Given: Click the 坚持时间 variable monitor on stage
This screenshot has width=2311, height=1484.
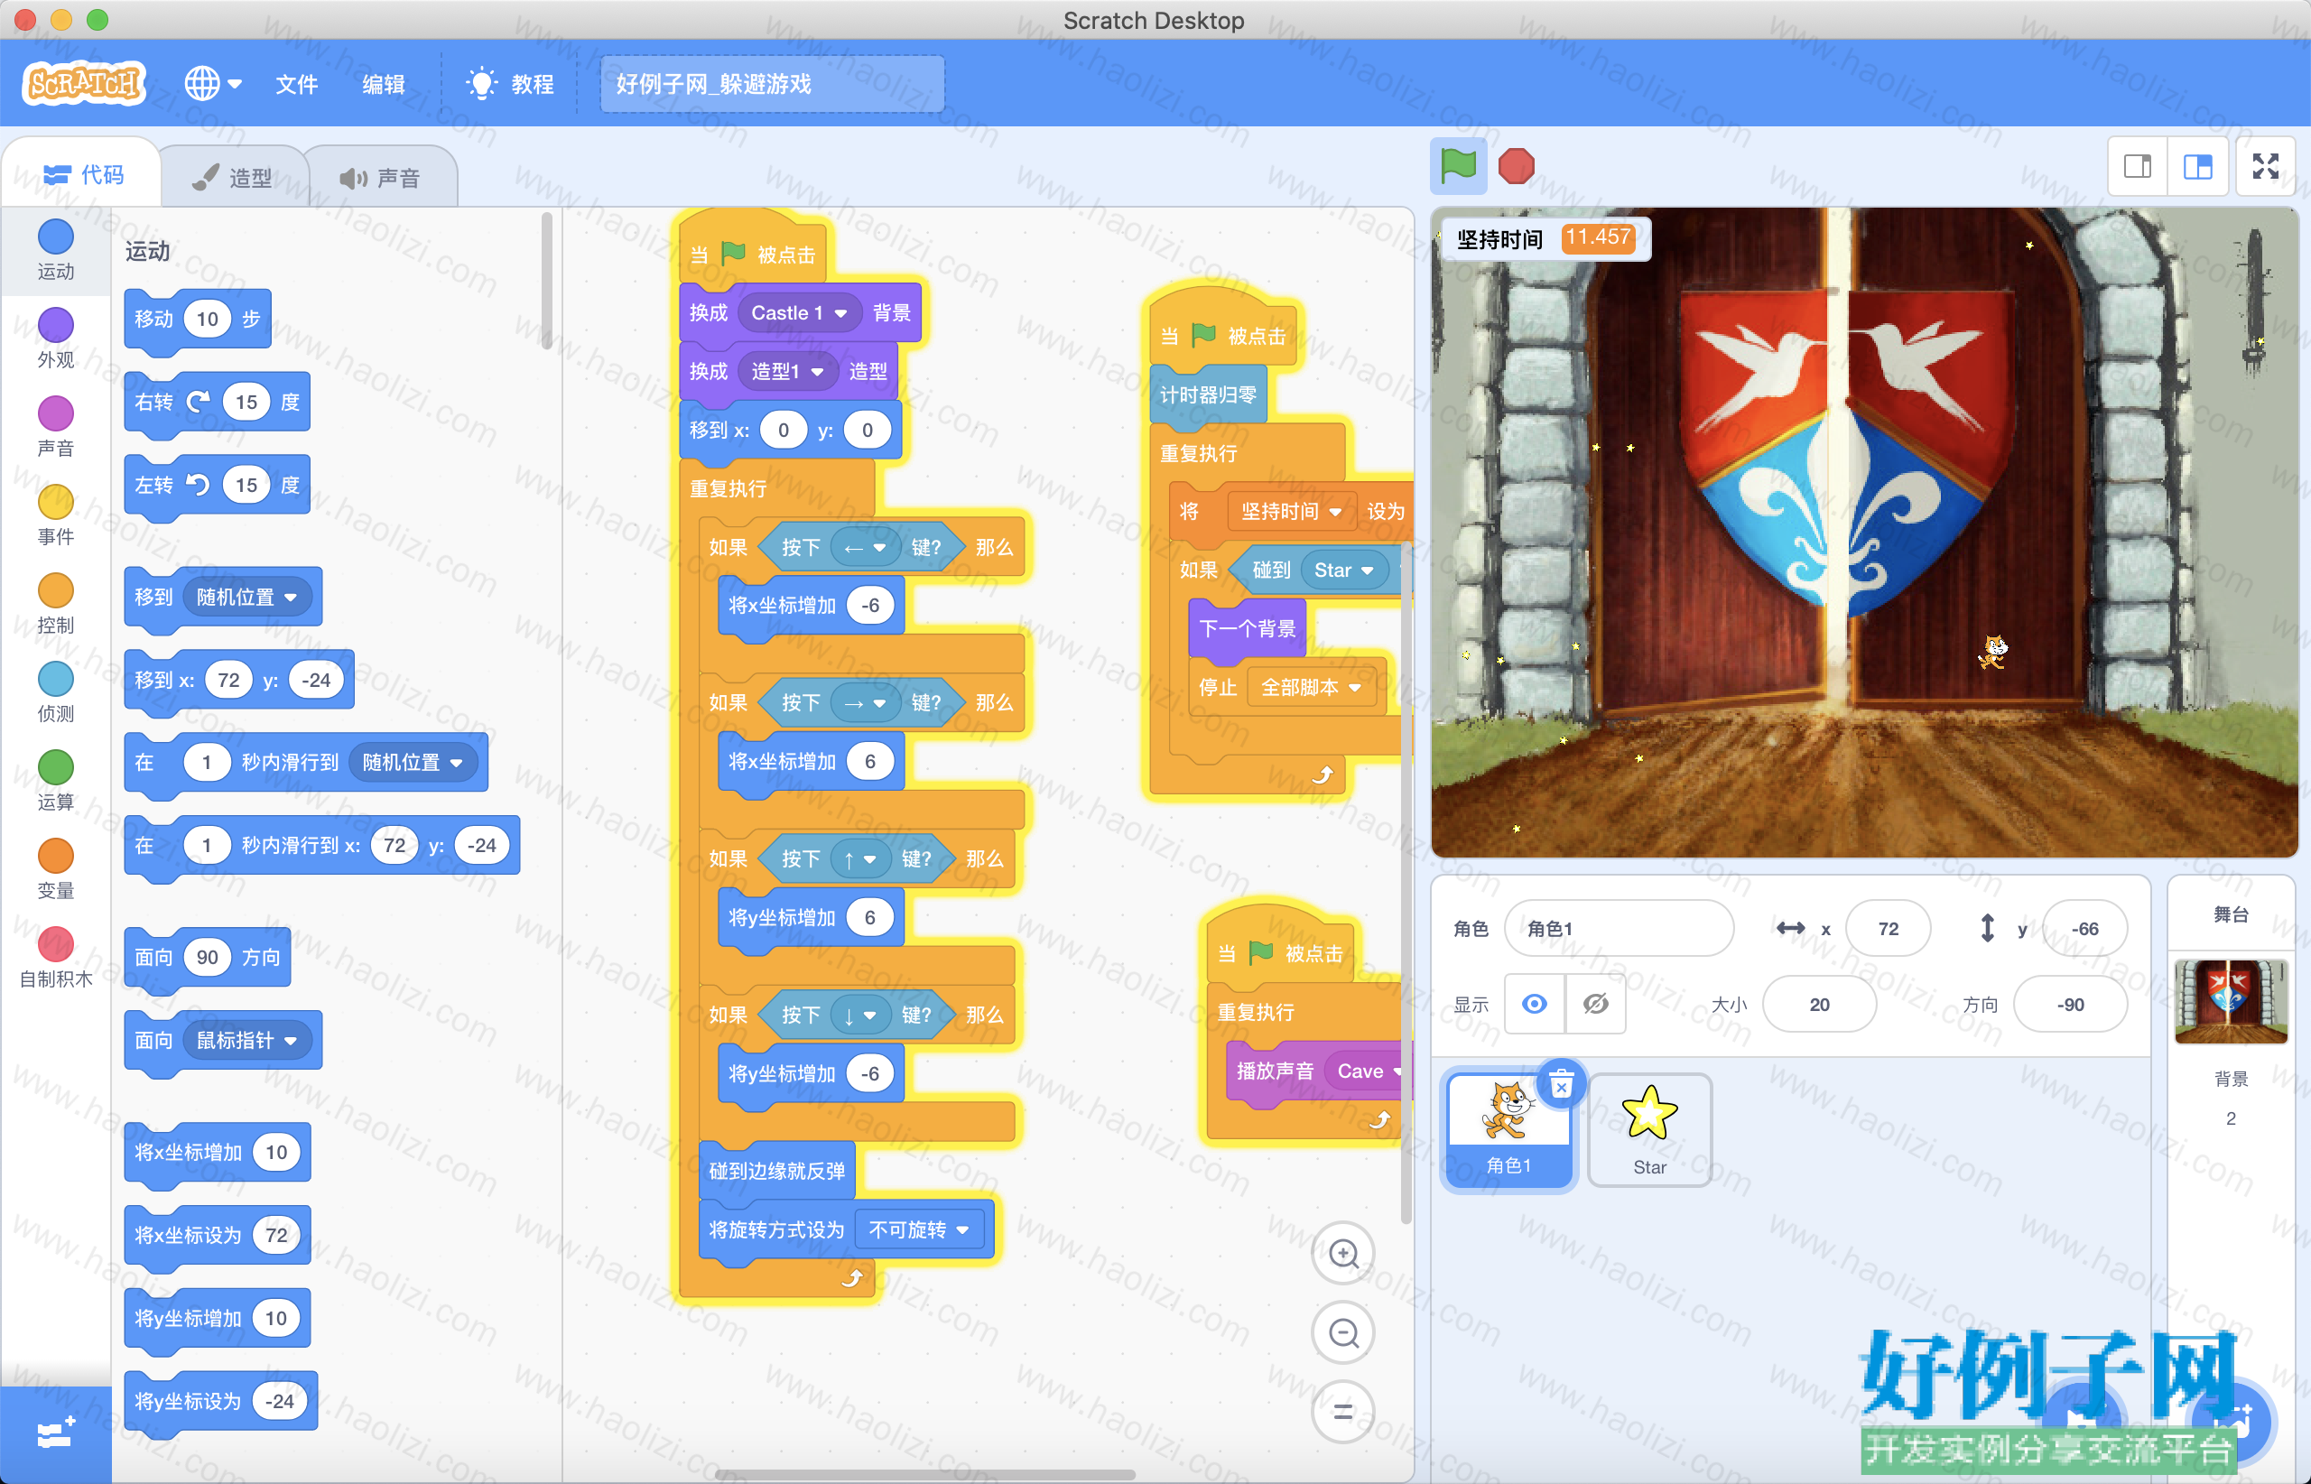Looking at the screenshot, I should 1545,238.
